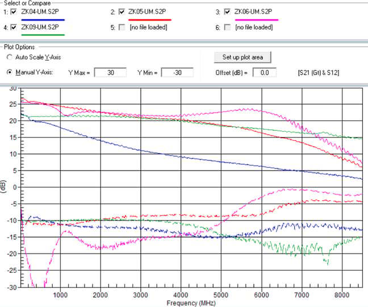This screenshot has height=307, width=368.
Task: Select the Auto Scale Y-Axis radio button
Action: [x=10, y=57]
